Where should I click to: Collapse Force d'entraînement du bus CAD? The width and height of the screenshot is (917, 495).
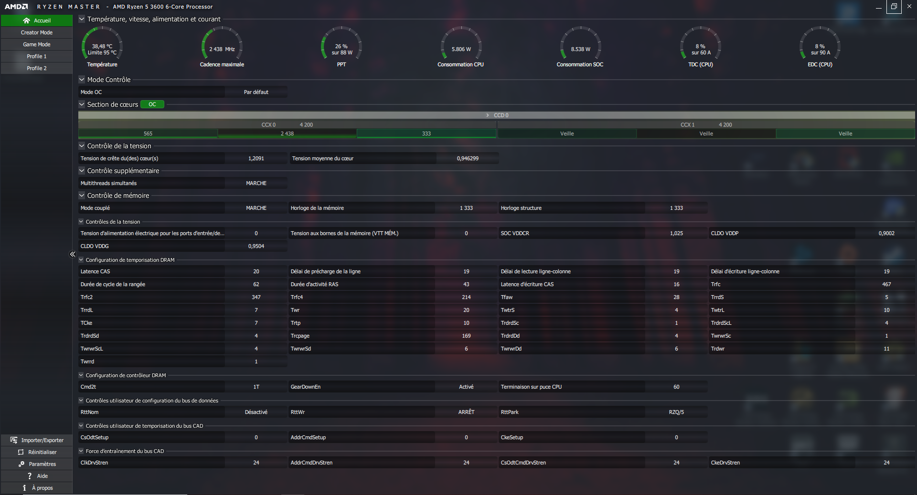(81, 451)
